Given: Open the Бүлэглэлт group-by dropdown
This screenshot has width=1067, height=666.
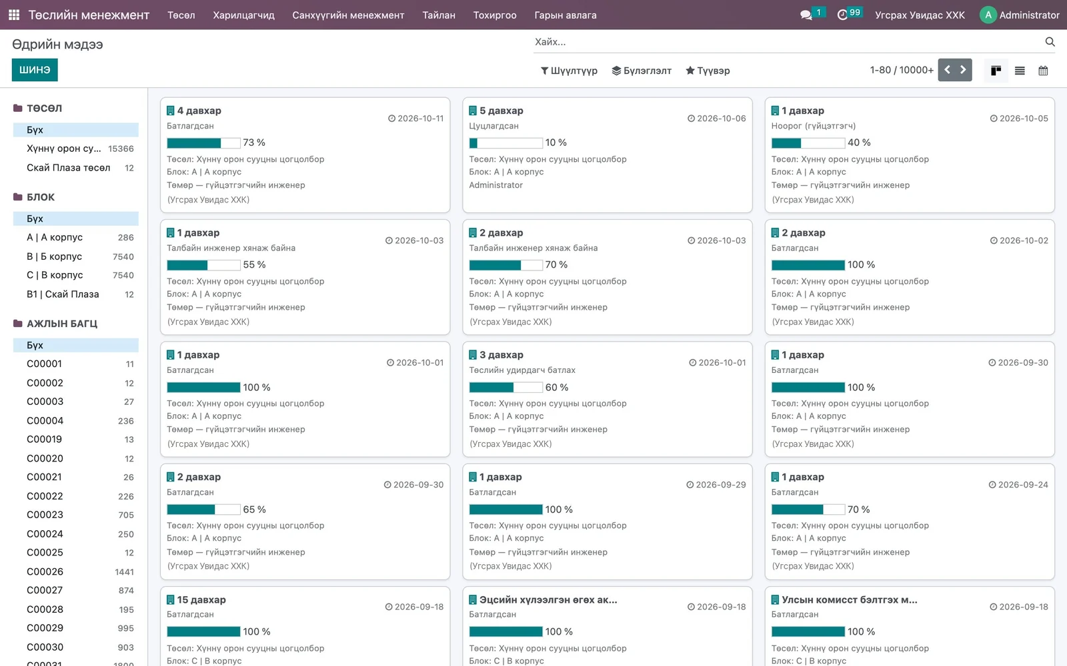Looking at the screenshot, I should [x=642, y=71].
